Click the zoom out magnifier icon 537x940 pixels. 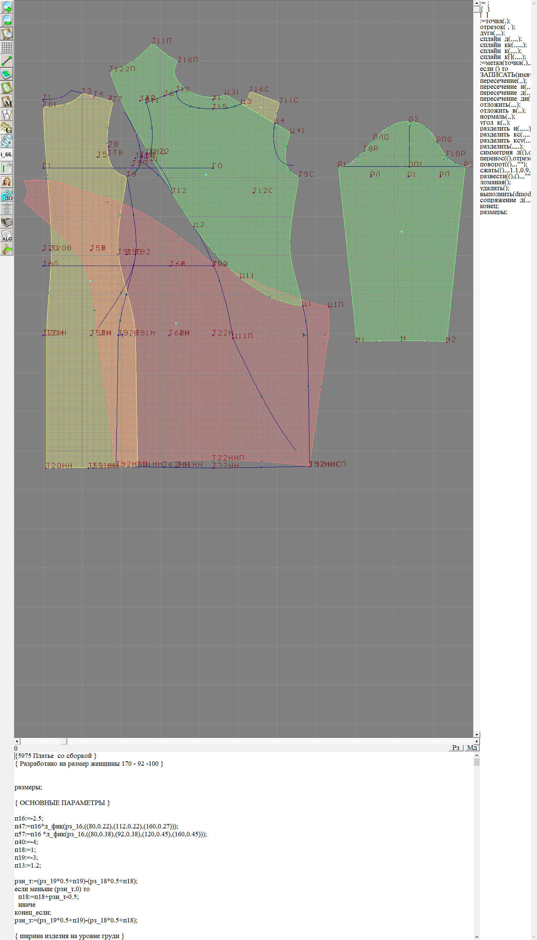tap(7, 20)
